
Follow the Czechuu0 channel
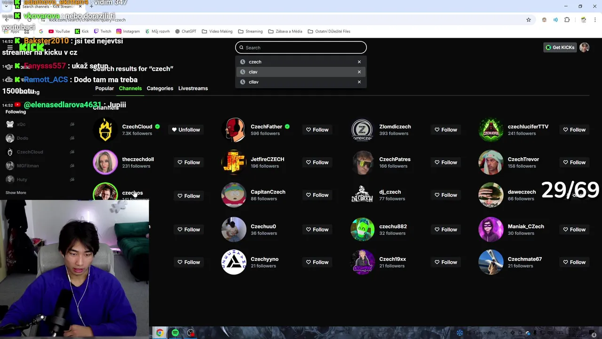pyautogui.click(x=317, y=230)
